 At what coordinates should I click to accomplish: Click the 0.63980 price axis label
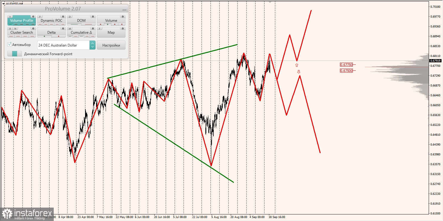click(436, 154)
